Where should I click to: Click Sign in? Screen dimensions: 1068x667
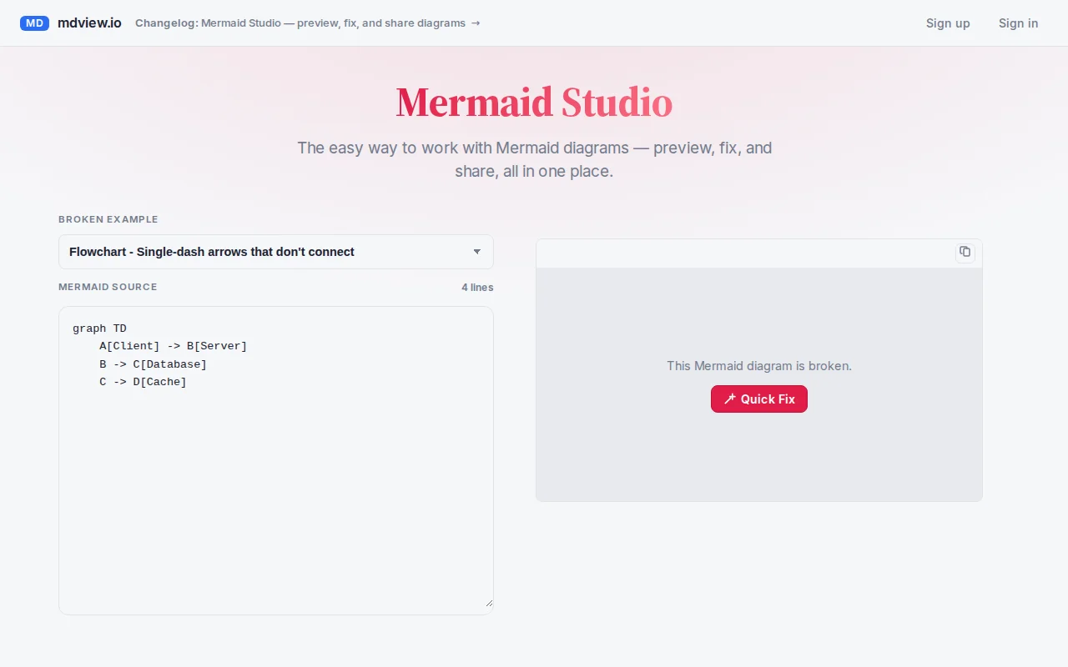coord(1019,23)
